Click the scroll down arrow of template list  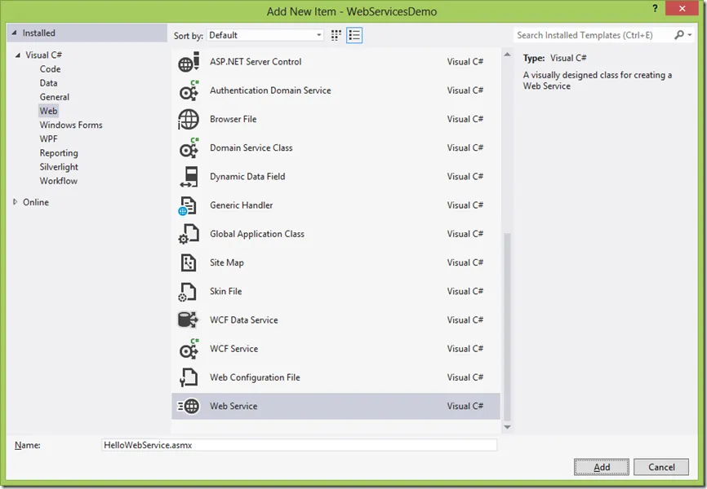click(x=507, y=427)
